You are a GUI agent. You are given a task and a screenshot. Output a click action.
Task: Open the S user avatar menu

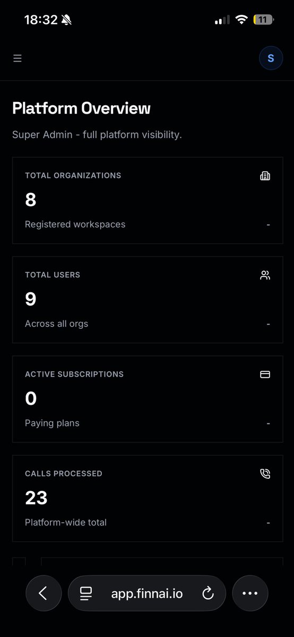(x=271, y=58)
